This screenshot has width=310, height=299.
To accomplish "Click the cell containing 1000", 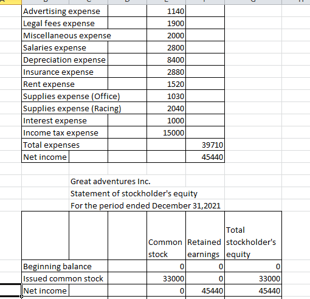I will (166, 120).
